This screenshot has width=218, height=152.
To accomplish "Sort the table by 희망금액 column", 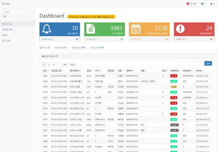I will [x=188, y=71].
